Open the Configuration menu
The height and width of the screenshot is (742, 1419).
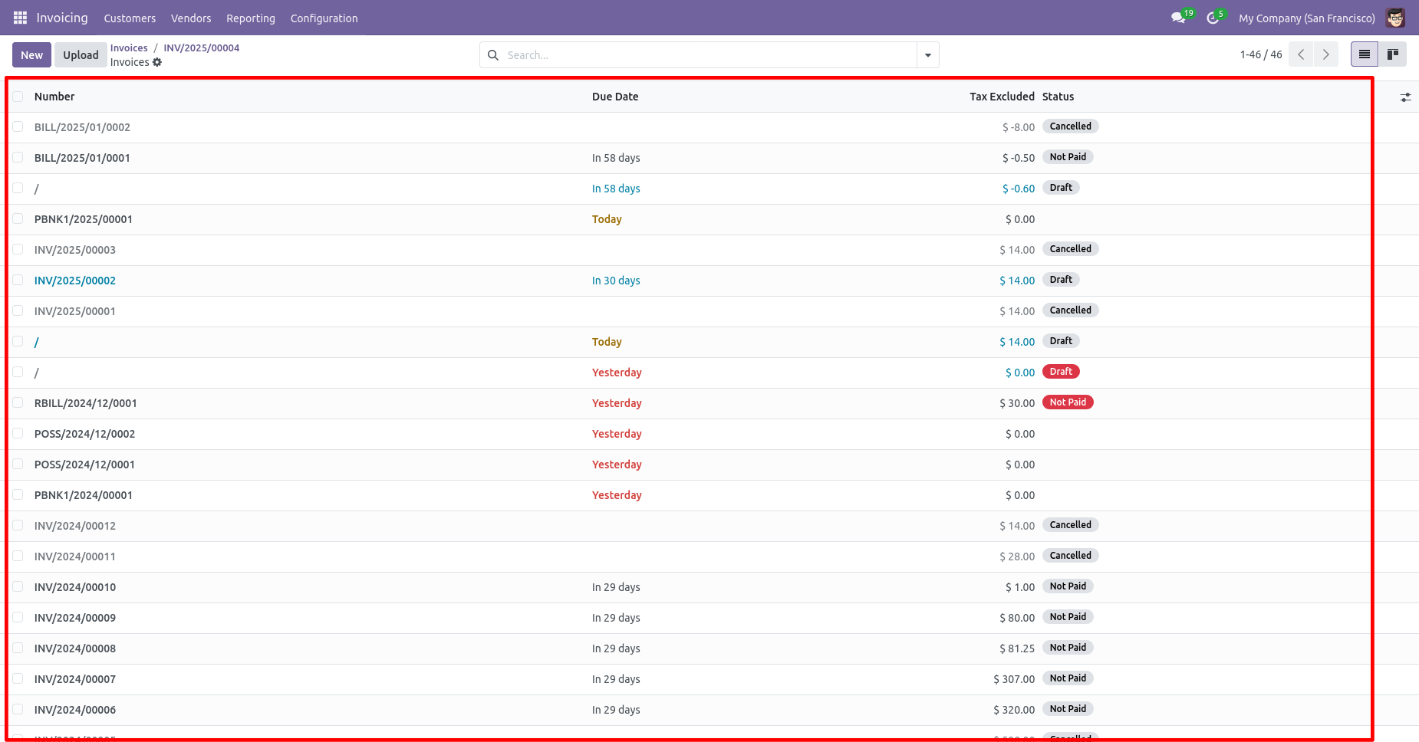[324, 18]
